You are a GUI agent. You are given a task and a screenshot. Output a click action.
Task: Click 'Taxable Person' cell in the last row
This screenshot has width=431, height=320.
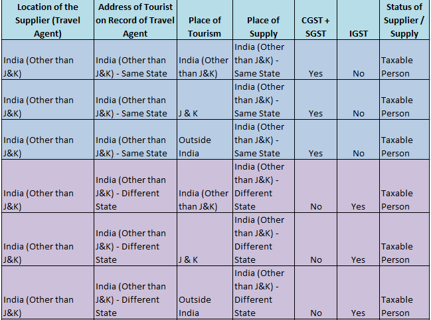pyautogui.click(x=397, y=306)
